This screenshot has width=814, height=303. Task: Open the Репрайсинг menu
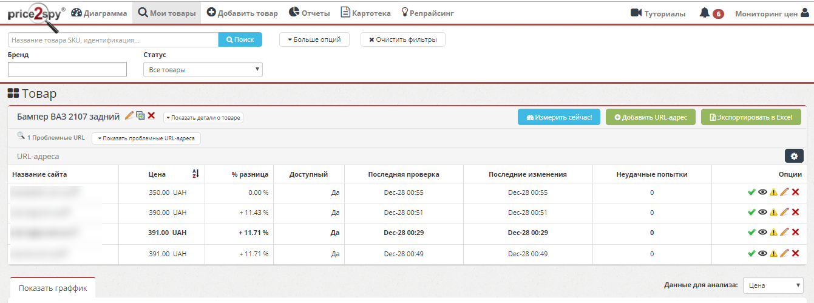[x=427, y=13]
